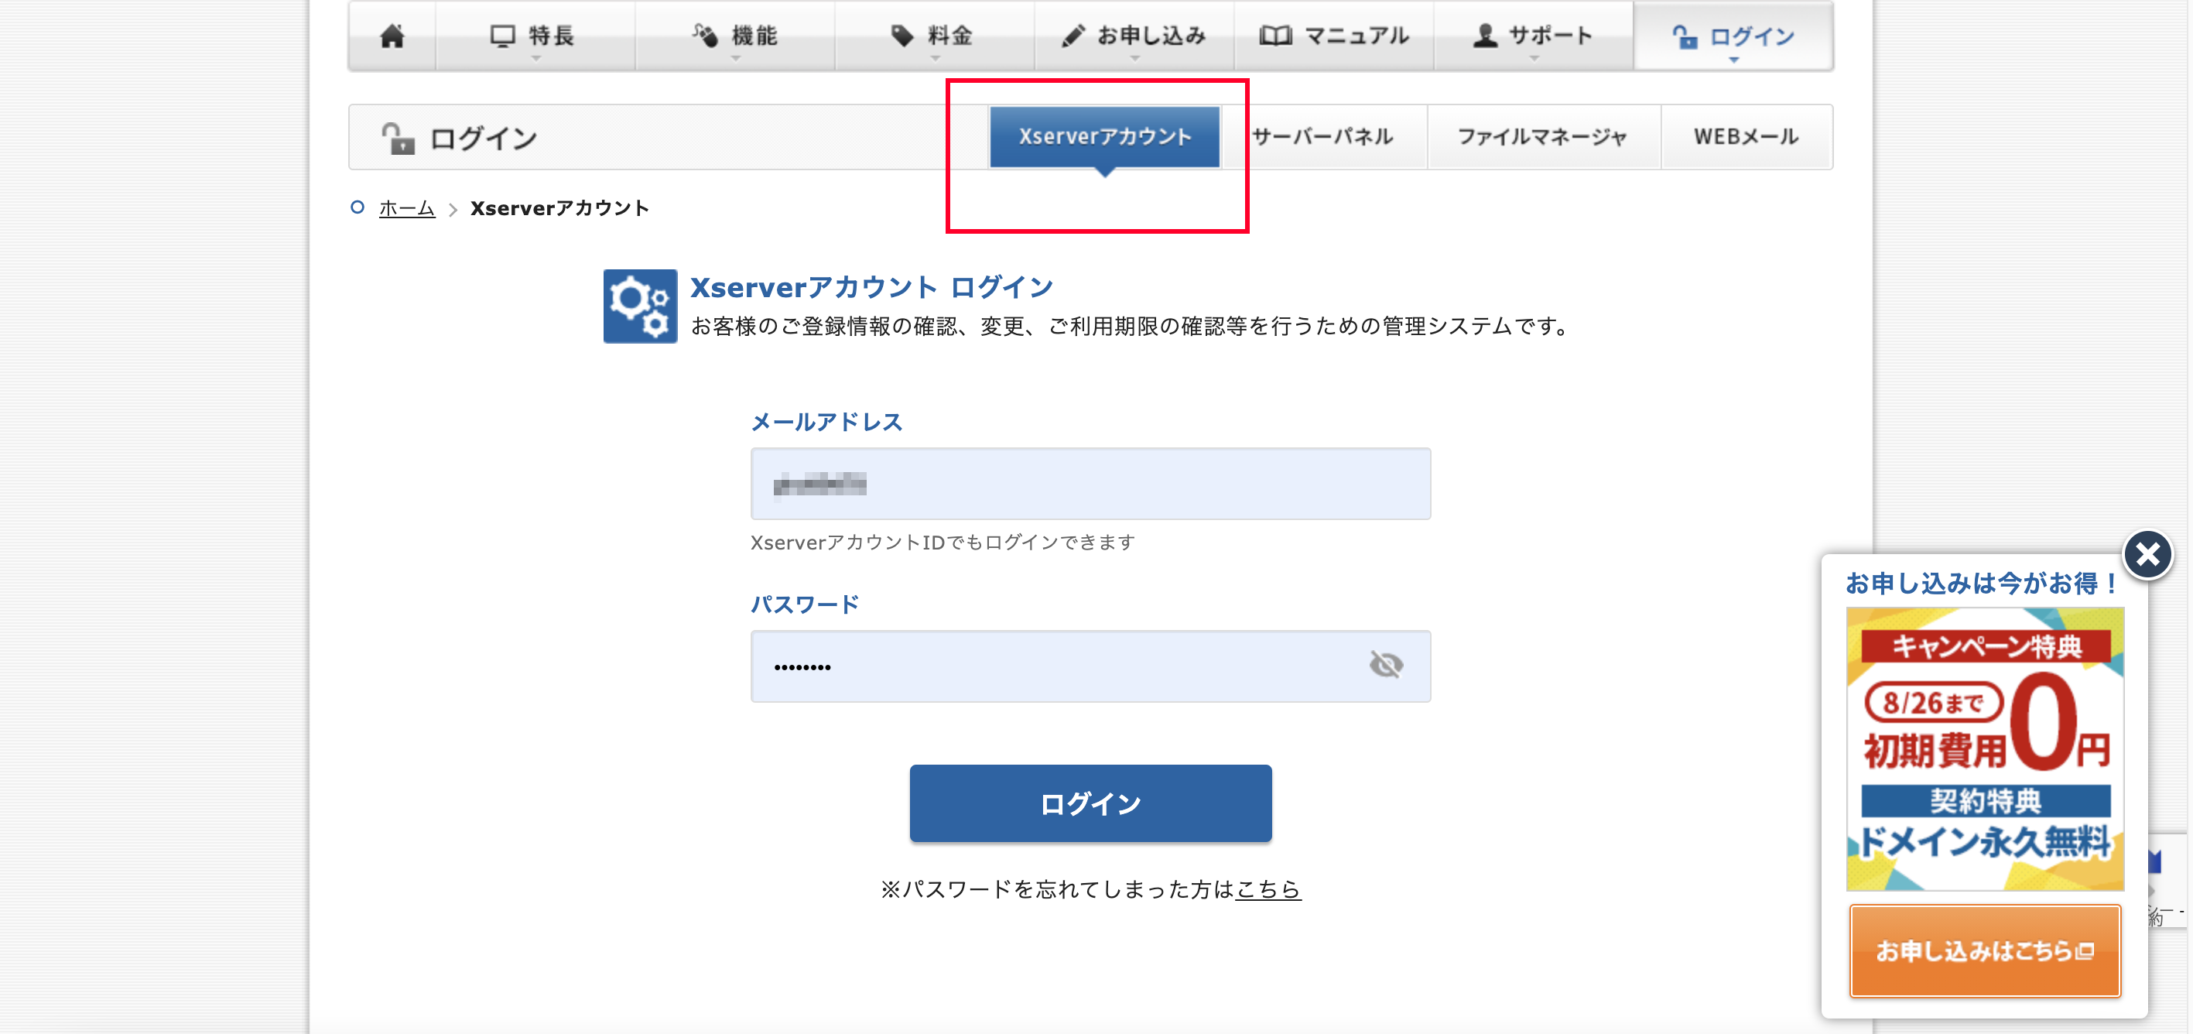This screenshot has height=1034, width=2193.
Task: Switch to サーバーパネル tab
Action: coord(1323,136)
